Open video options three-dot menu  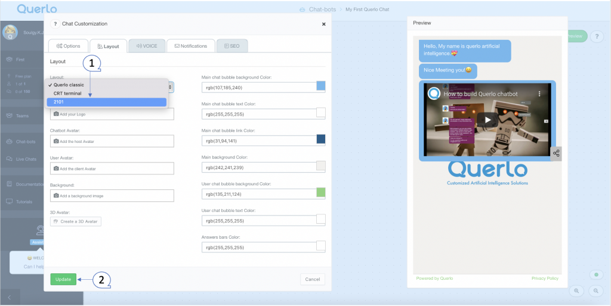(x=539, y=93)
